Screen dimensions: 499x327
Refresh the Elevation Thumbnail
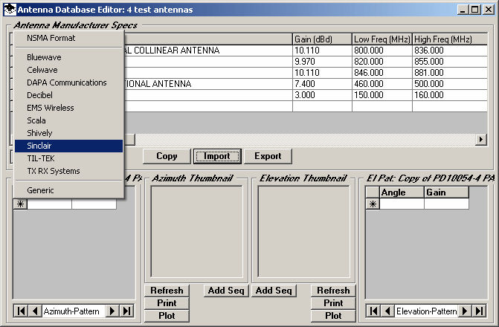pos(333,291)
